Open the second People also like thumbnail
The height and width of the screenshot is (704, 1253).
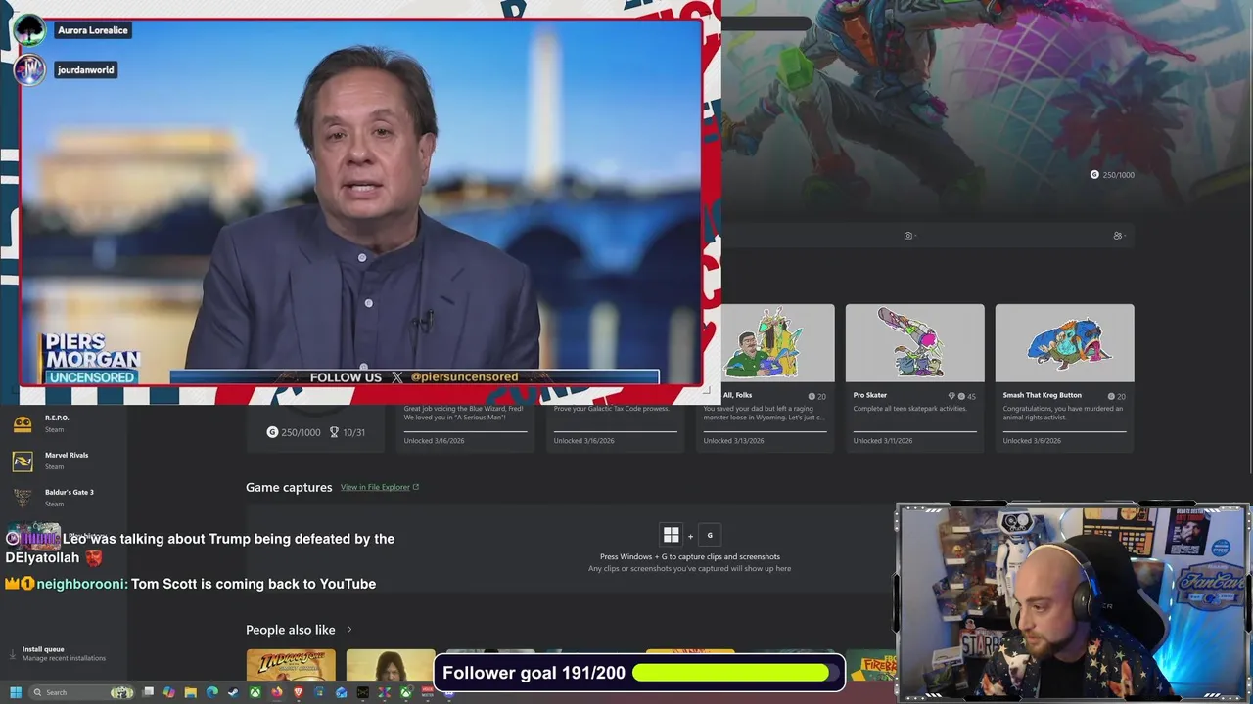point(390,665)
